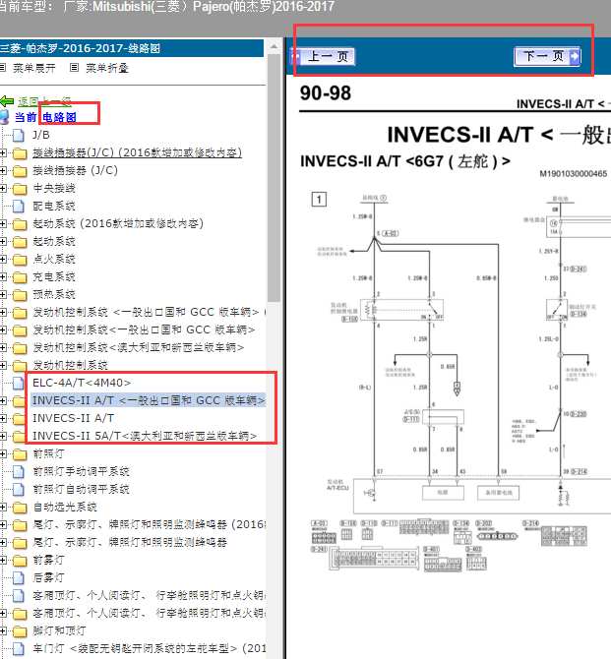Click the arrow icon on 下一页 button

575,56
